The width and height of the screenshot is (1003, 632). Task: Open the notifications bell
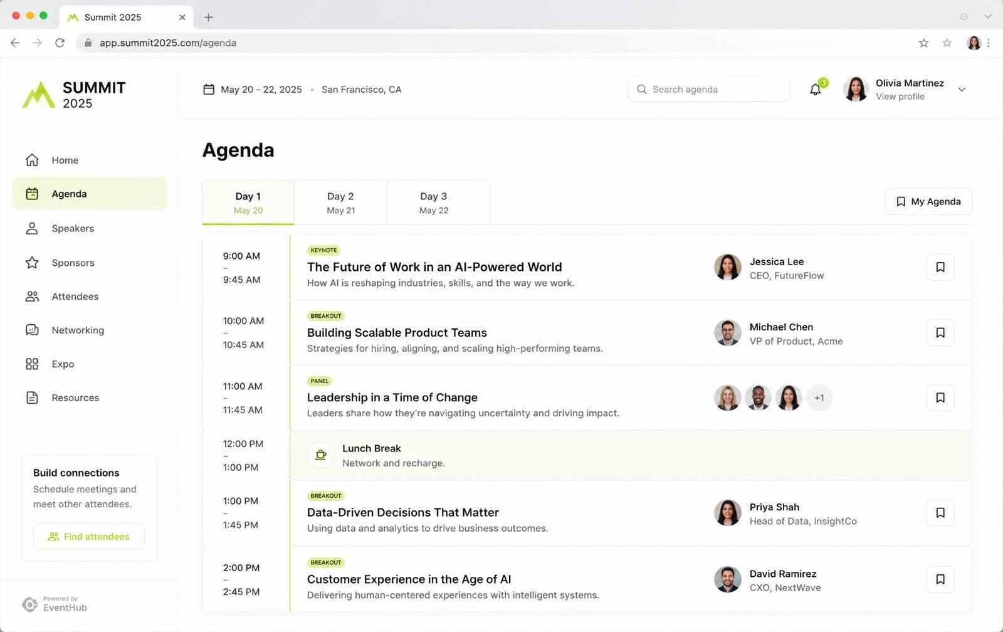tap(816, 89)
